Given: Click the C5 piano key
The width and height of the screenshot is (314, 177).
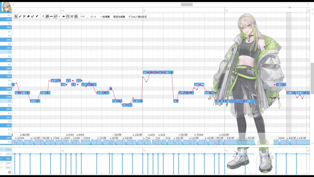Looking at the screenshot, I should pyautogui.click(x=6, y=52).
